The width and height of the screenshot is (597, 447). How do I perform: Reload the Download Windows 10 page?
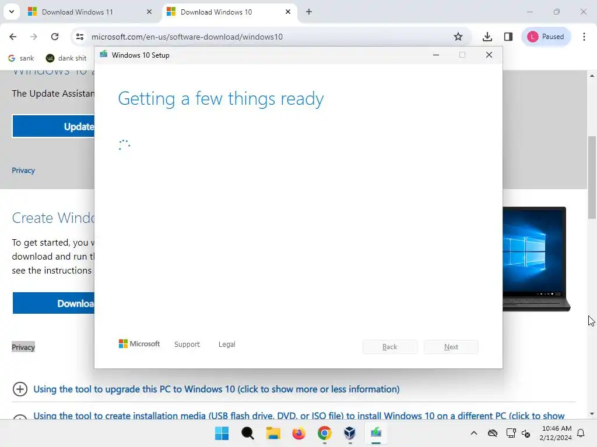point(55,37)
